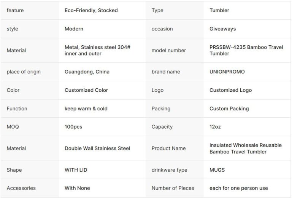Click the "MUGS" drinkware type value

point(217,170)
